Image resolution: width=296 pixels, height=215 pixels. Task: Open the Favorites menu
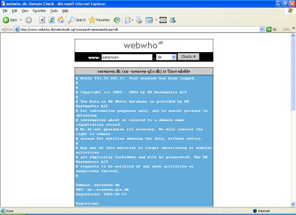point(39,11)
